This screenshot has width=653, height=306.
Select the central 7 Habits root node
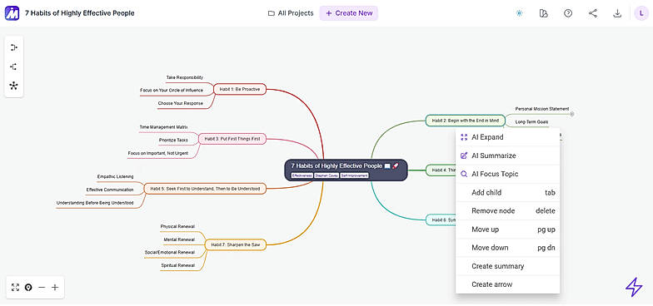346,170
